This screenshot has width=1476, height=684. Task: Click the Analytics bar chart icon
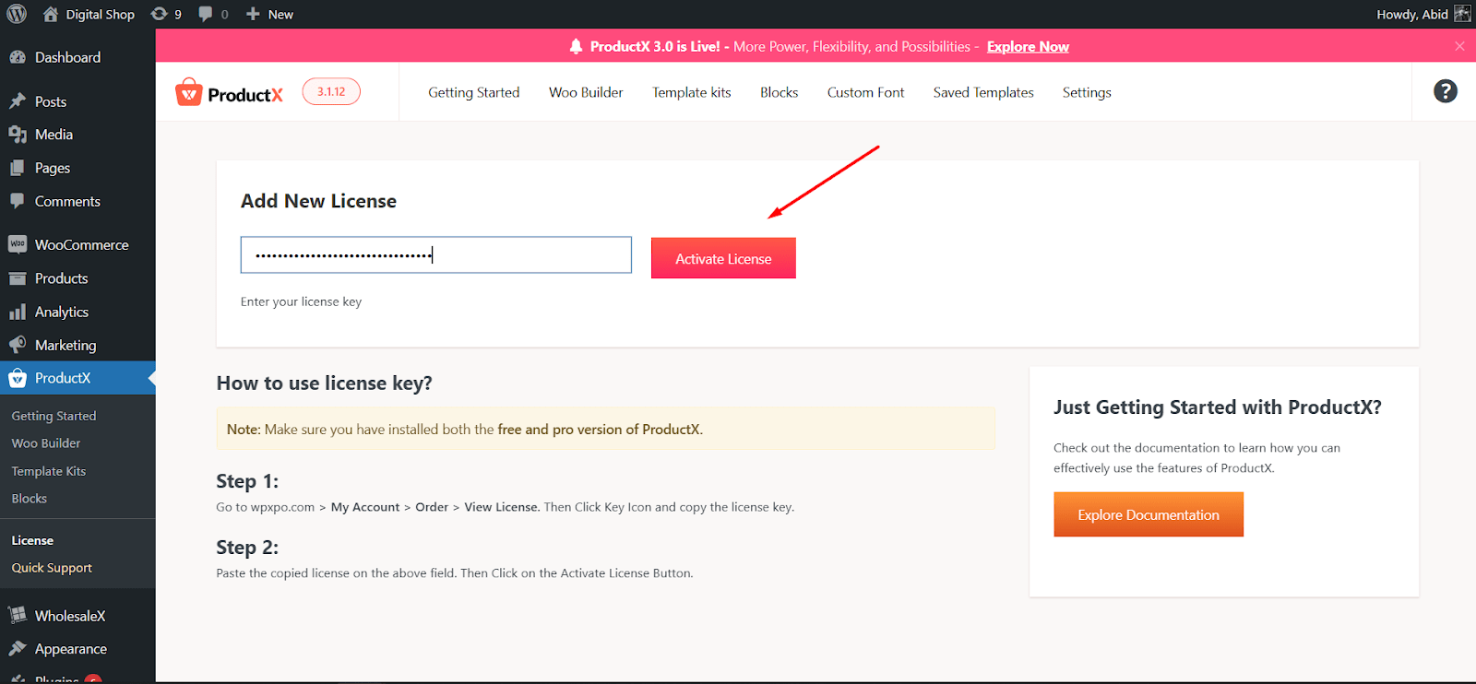(18, 312)
